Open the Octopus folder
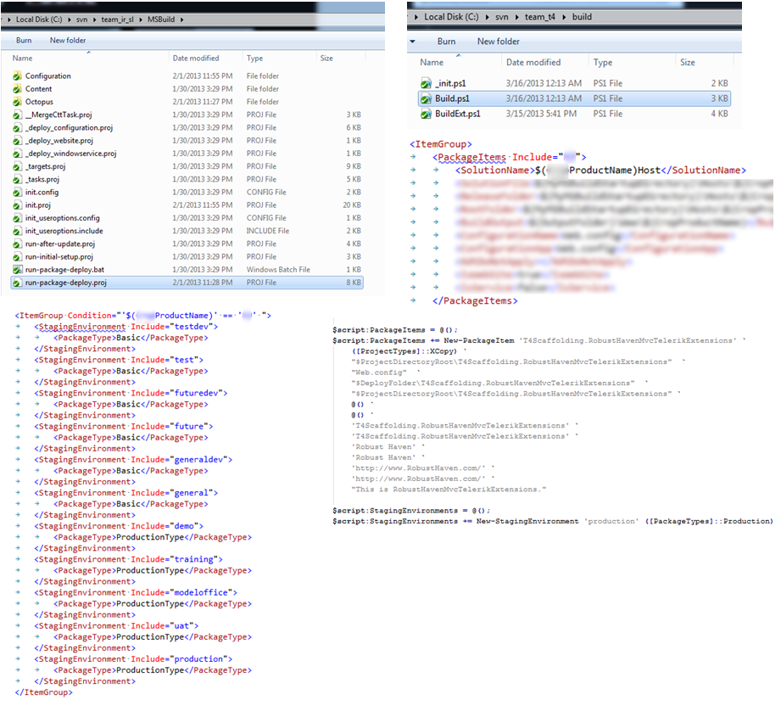 click(x=38, y=101)
